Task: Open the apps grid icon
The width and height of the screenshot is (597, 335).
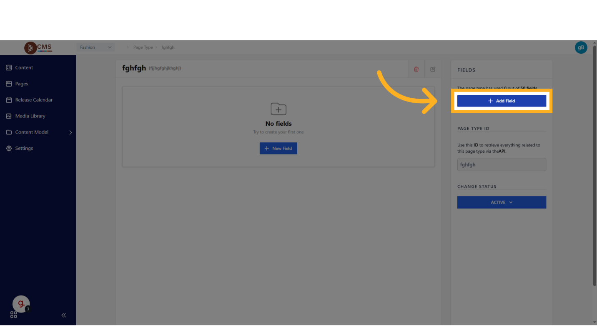Action: pos(14,315)
